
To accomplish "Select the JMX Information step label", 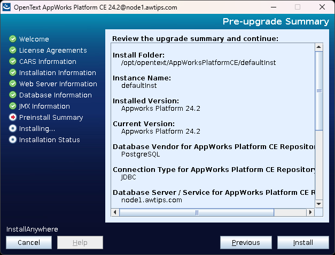I will 44,106.
